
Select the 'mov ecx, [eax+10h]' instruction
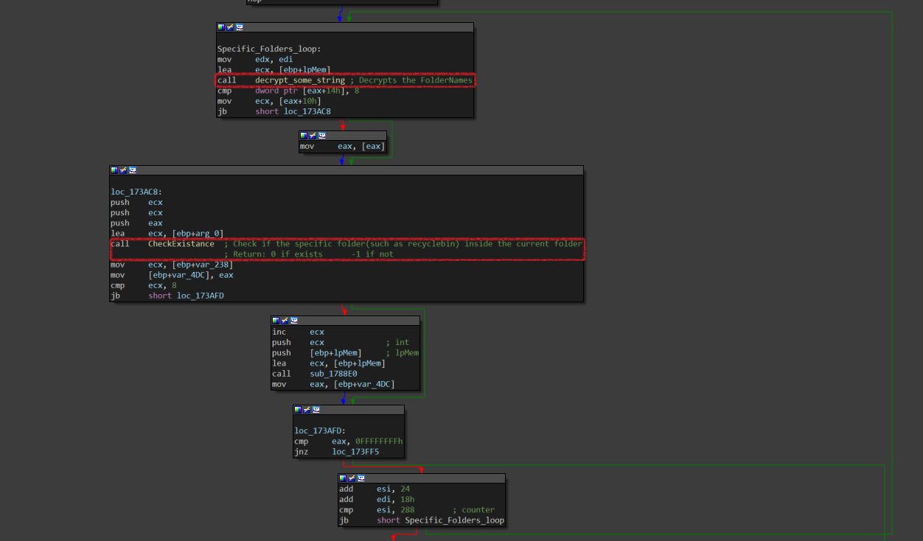click(269, 101)
